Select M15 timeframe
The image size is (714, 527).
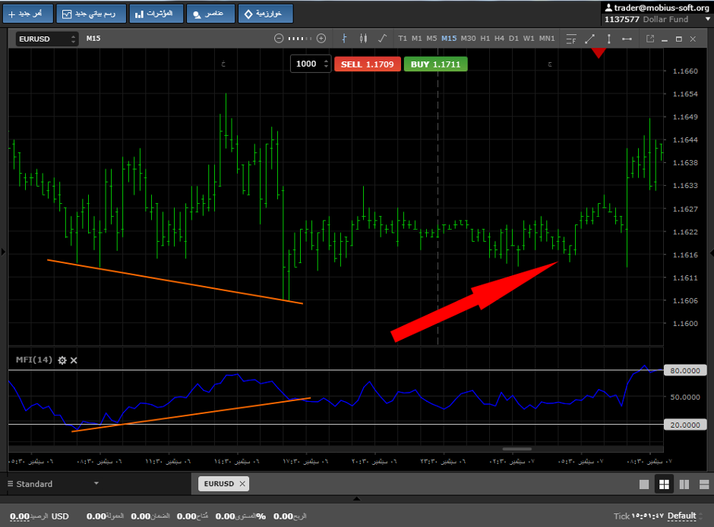[448, 39]
